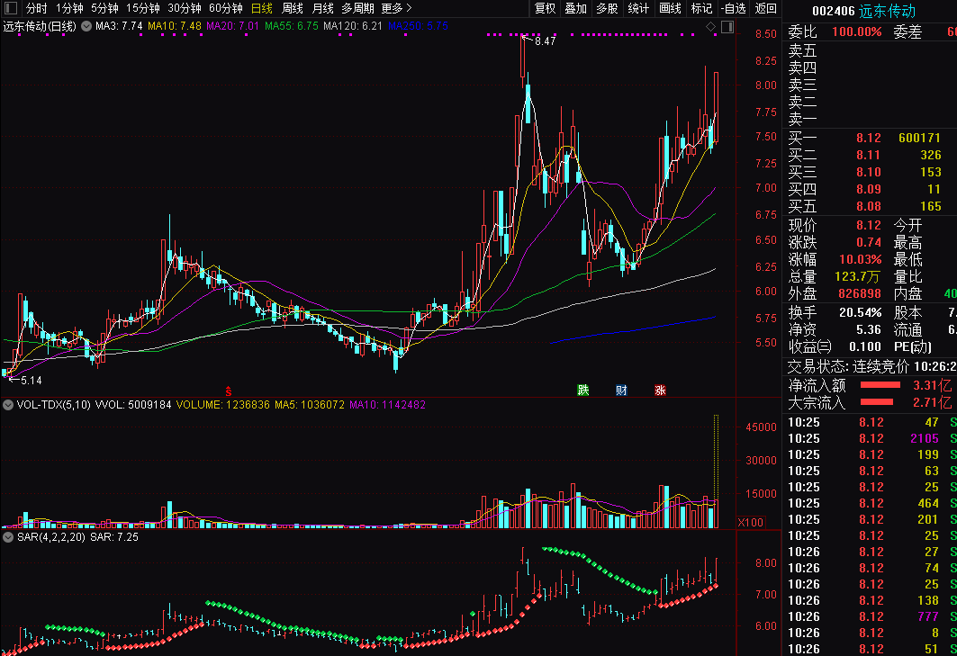Switch to the 周线 weekly chart
The image size is (957, 656).
[293, 8]
